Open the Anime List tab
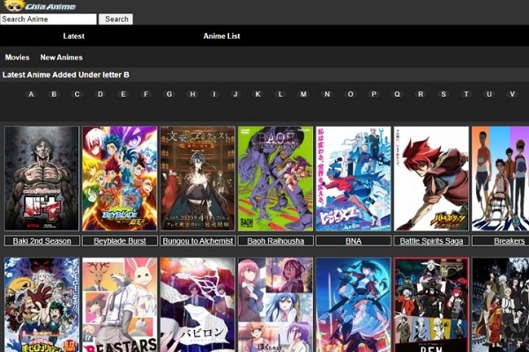 point(221,36)
